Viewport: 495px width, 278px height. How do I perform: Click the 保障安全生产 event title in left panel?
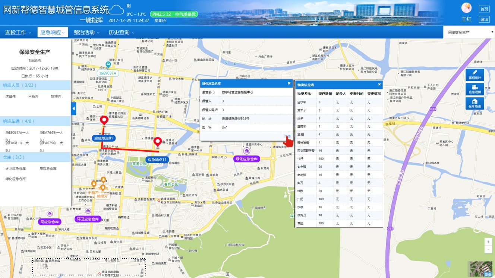coord(35,52)
